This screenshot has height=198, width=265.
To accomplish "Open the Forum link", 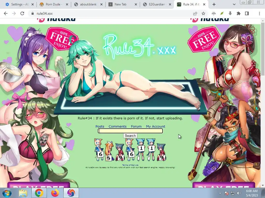I will [136, 126].
